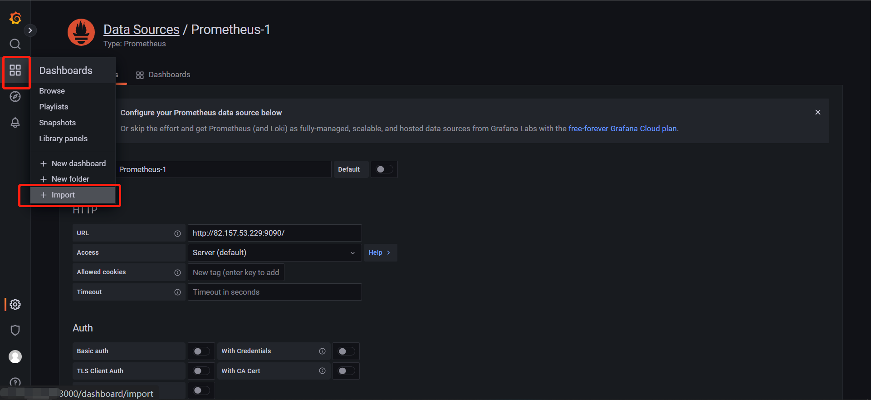Click the Allowed cookies tag input
Viewport: 871px width, 400px height.
(x=236, y=272)
